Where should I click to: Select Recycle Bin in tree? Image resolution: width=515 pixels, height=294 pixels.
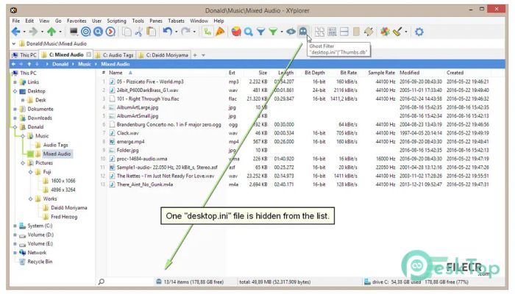pyautogui.click(x=40, y=262)
